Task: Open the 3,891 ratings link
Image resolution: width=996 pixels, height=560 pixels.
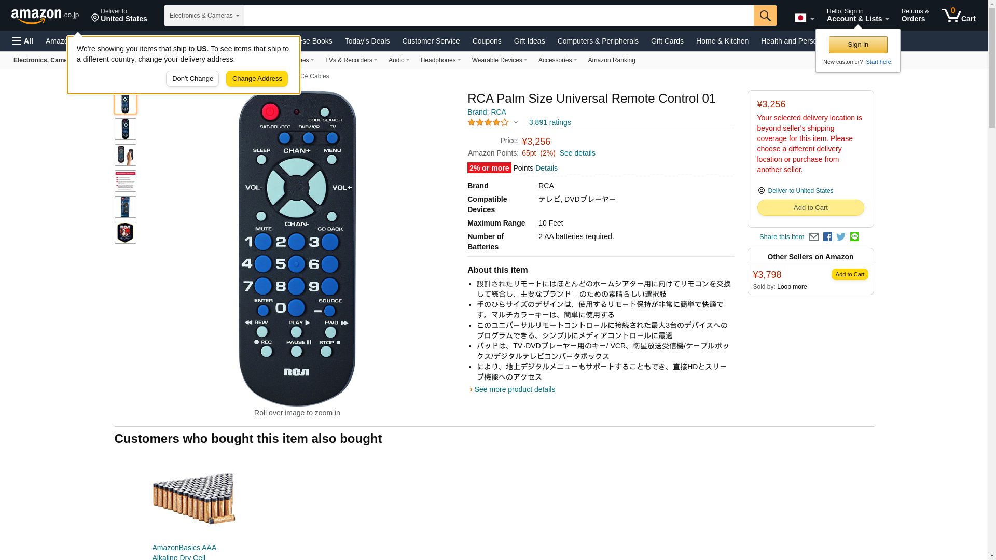Action: [x=550, y=123]
